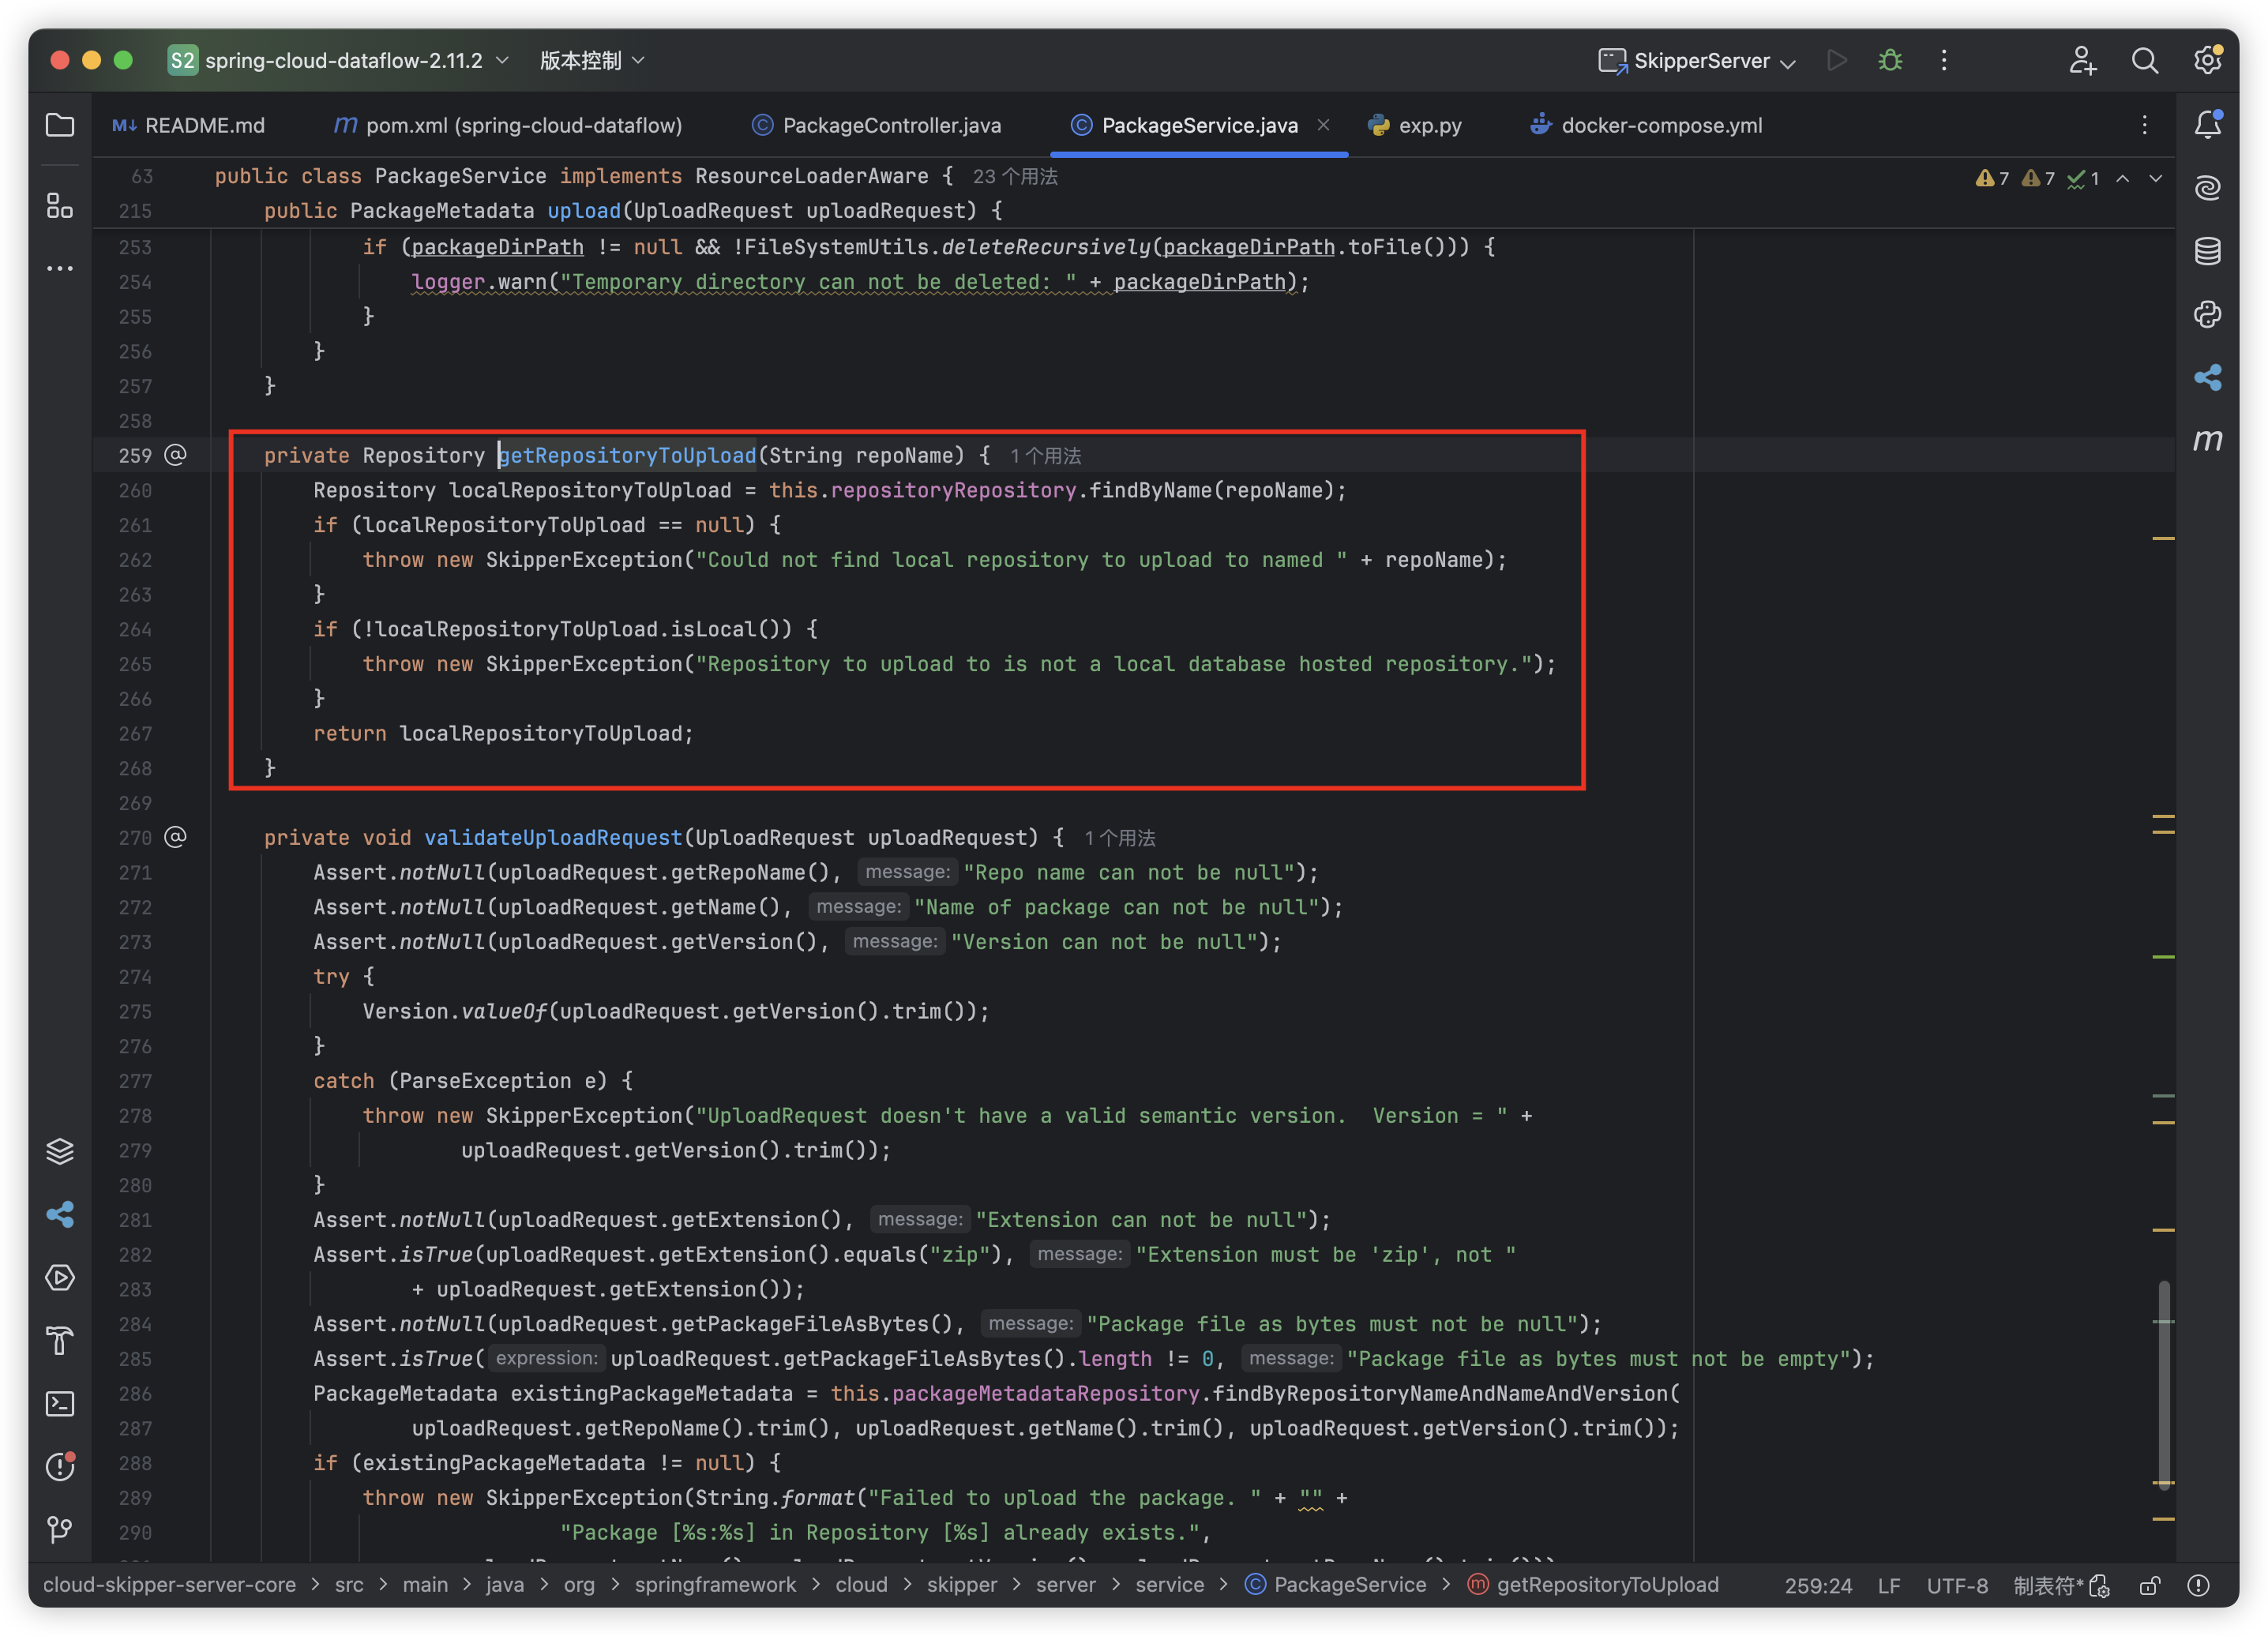2268x1636 pixels.
Task: Open the problems indicator in status bar
Action: (x=2198, y=1585)
